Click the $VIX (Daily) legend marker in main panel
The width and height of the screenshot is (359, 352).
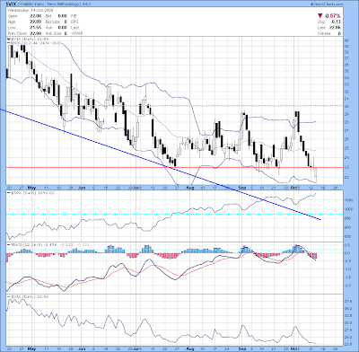[8, 40]
